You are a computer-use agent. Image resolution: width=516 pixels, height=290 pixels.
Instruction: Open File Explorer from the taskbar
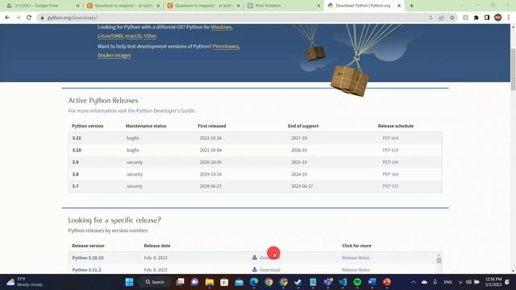point(210,282)
